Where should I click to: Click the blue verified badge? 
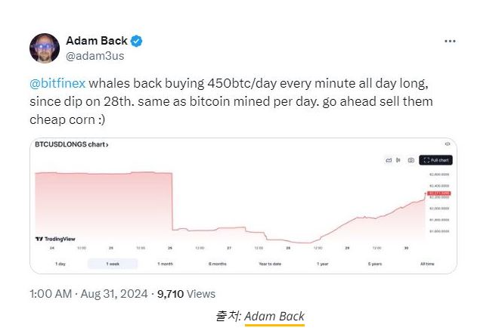point(137,41)
